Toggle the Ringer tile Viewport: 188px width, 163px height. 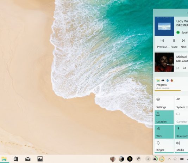click(164, 146)
